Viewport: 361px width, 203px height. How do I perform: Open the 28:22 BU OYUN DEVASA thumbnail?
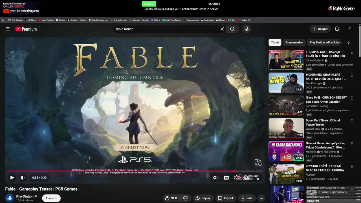point(286,83)
